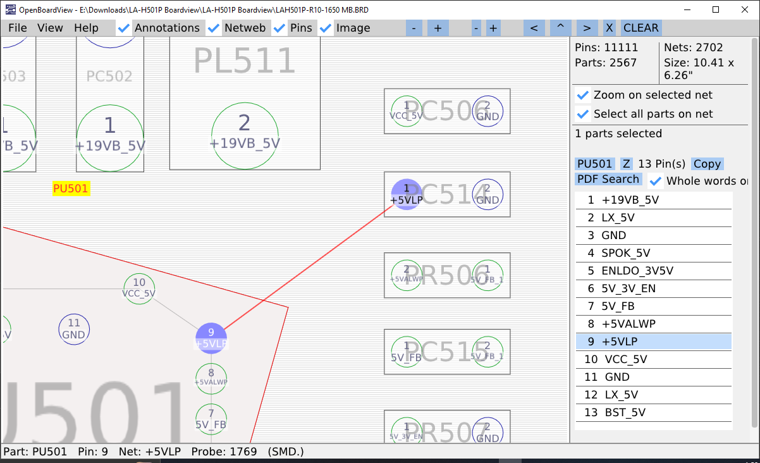Click the '<' rotate/previous toolbar button
This screenshot has width=760, height=463.
[x=534, y=28]
